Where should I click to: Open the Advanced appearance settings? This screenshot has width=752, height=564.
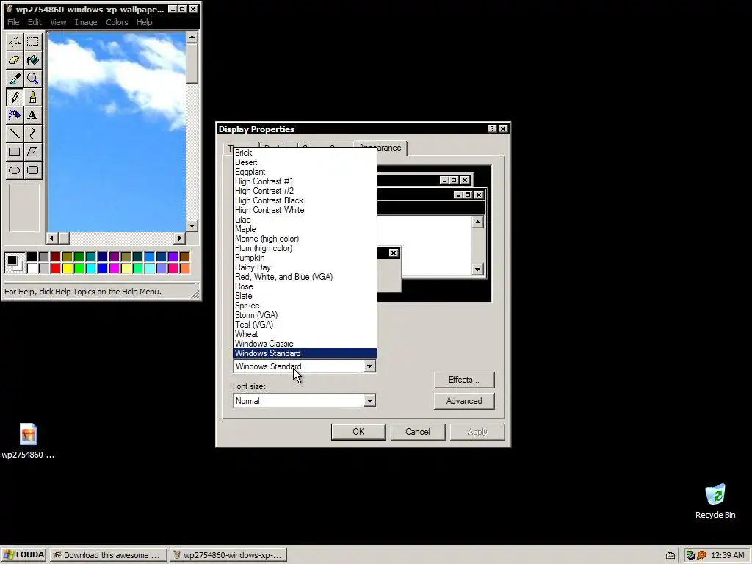coord(464,401)
